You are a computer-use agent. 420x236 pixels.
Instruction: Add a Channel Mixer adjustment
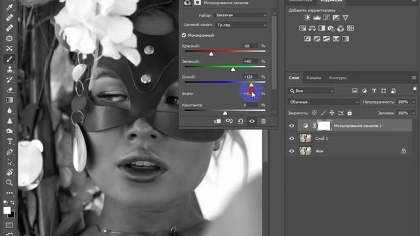tap(341, 28)
